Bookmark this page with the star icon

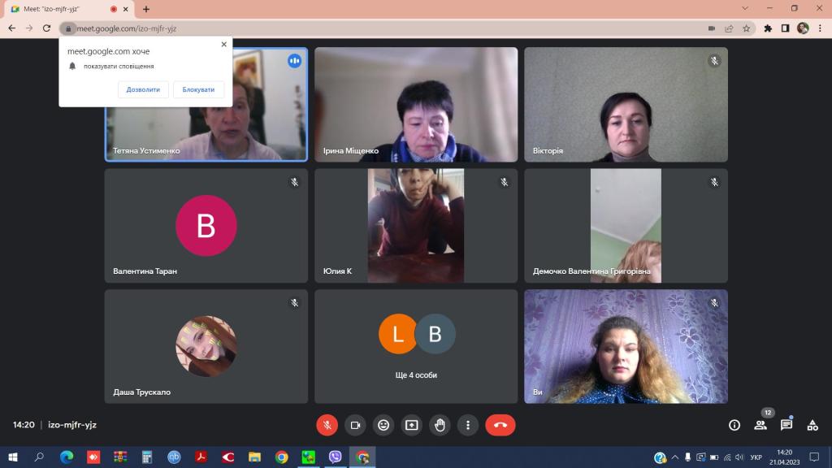[x=747, y=28]
